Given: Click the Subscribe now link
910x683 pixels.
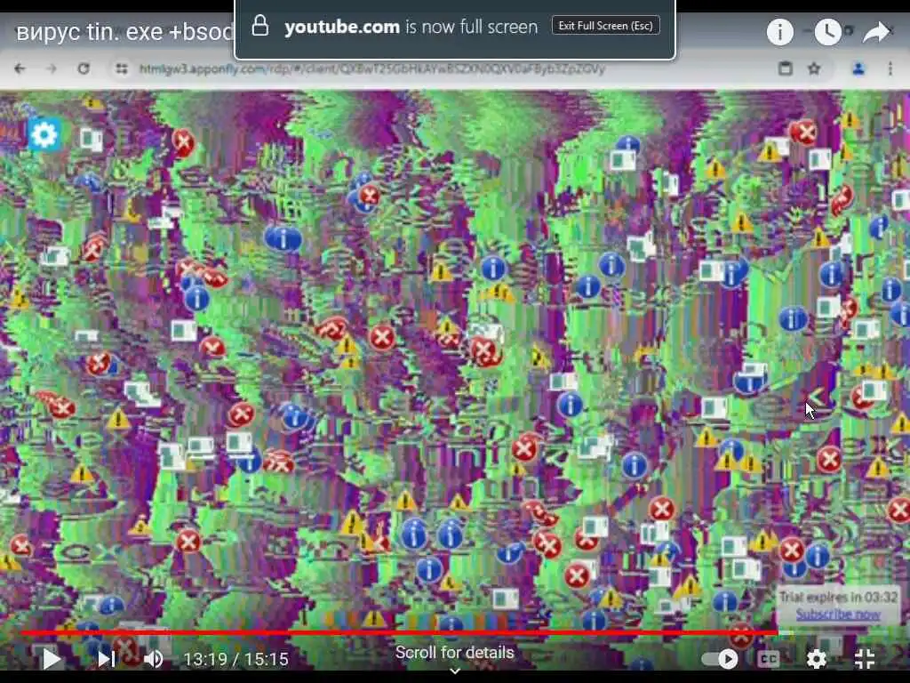Looking at the screenshot, I should click(838, 614).
